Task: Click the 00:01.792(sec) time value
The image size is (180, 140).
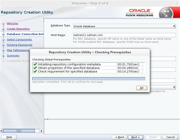Action: pos(128,64)
